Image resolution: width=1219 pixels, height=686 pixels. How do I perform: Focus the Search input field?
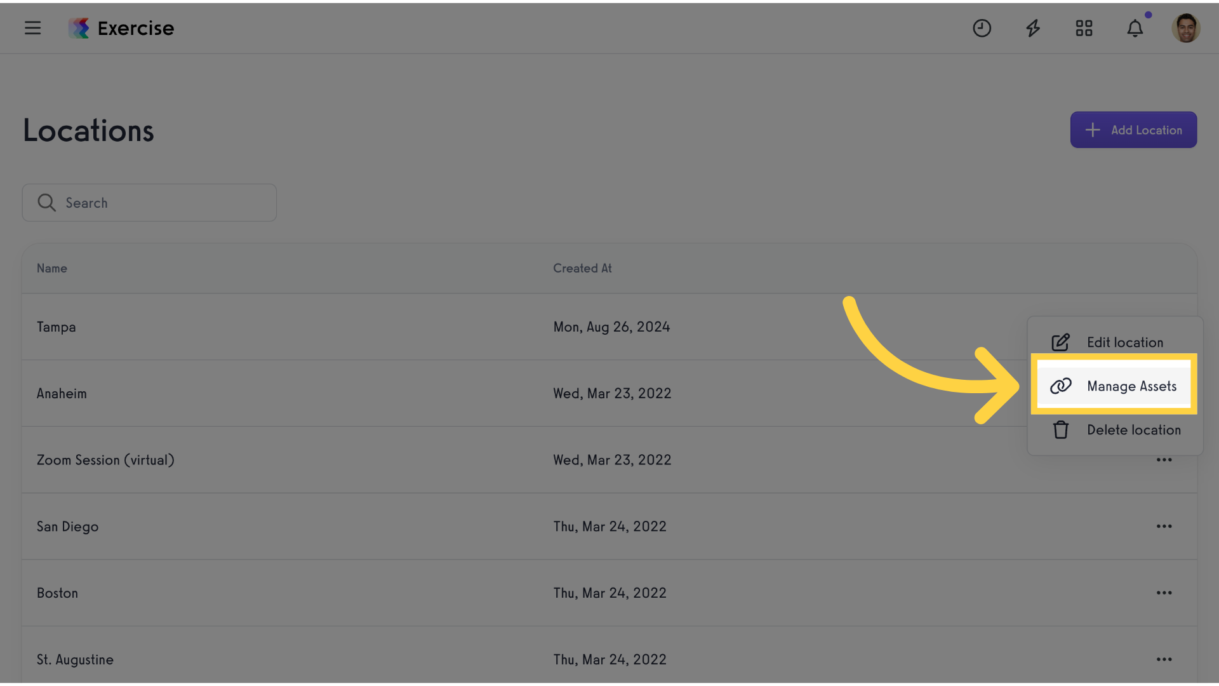pos(149,203)
